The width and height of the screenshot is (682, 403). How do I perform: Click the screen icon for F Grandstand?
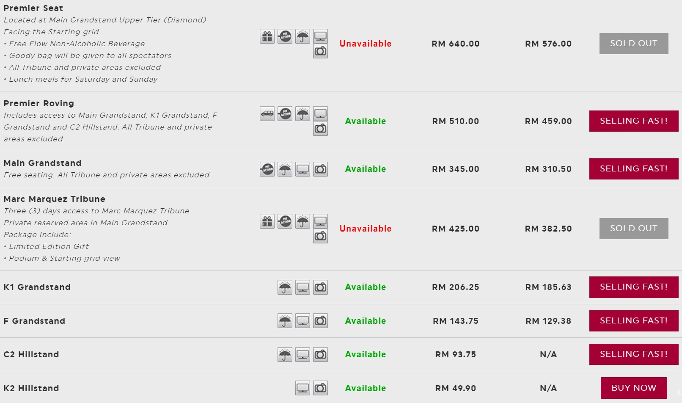tap(302, 321)
